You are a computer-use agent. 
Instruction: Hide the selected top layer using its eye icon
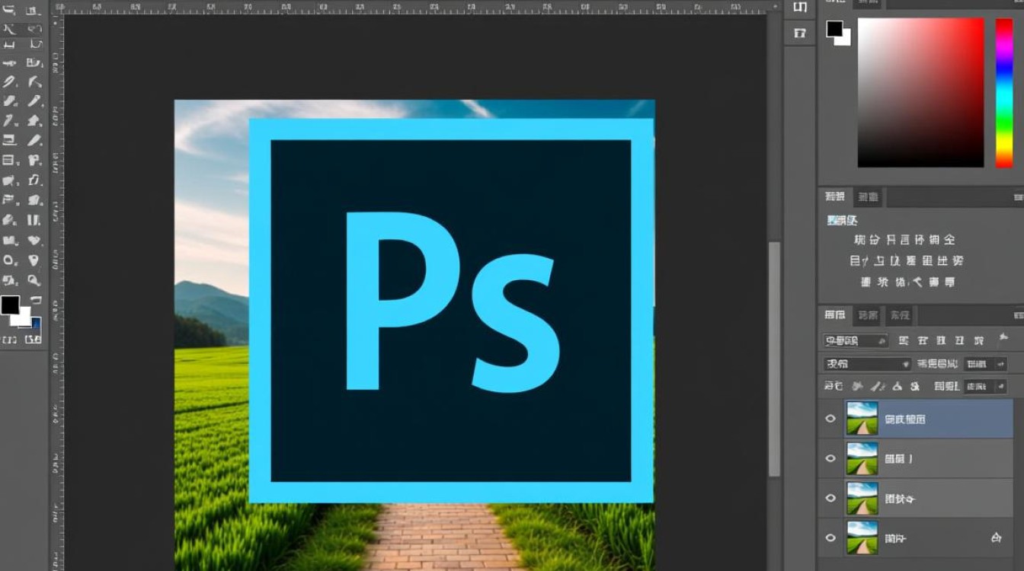tap(830, 418)
